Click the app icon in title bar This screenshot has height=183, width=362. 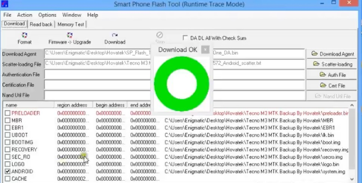click(x=4, y=4)
